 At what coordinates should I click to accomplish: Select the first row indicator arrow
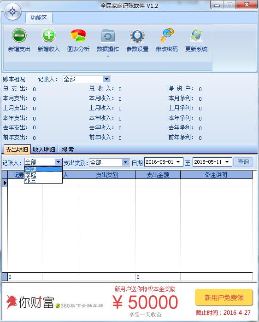(5, 183)
